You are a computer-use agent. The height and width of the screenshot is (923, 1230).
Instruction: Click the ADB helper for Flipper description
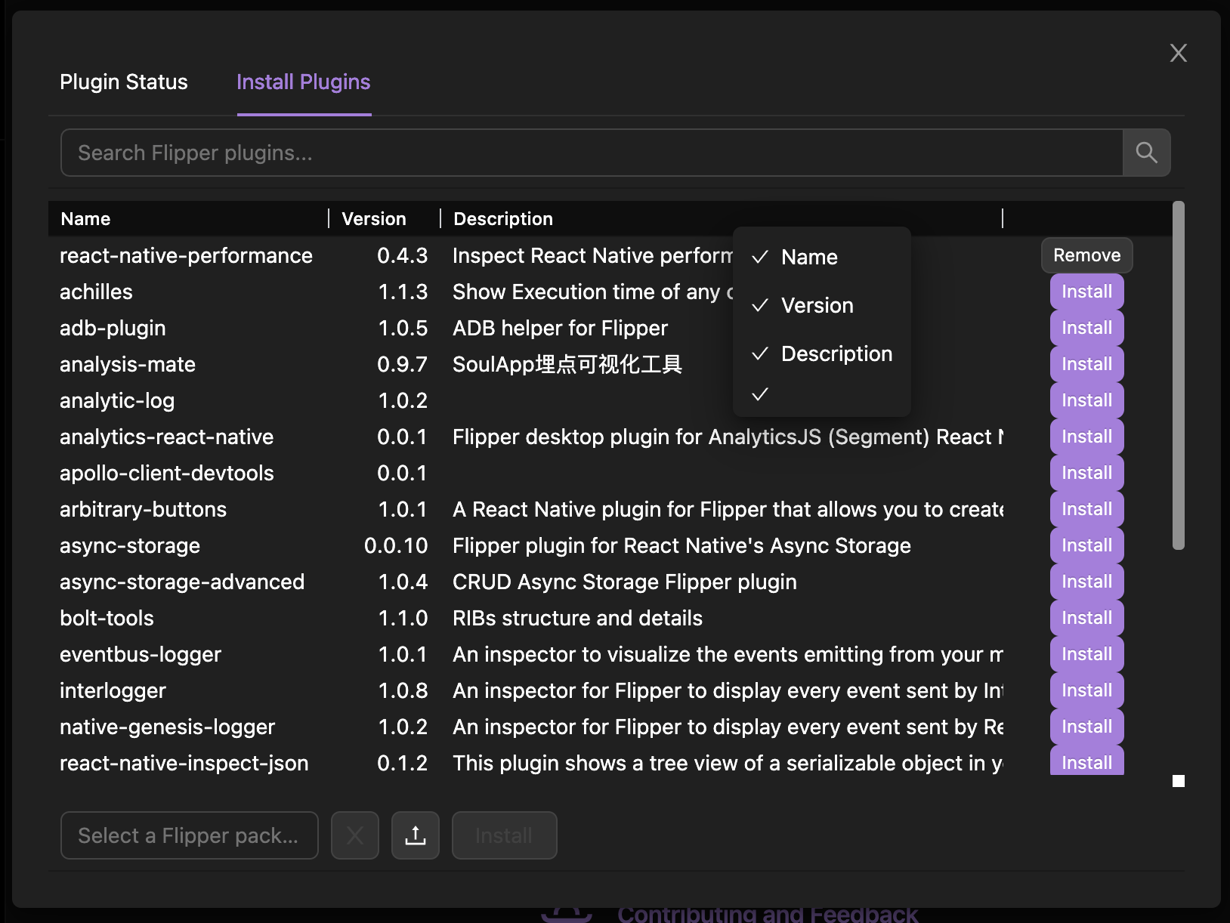(560, 328)
